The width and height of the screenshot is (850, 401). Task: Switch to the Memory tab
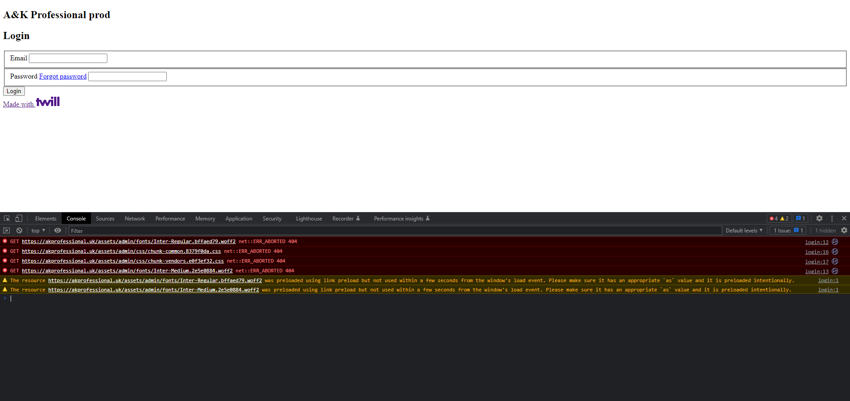pyautogui.click(x=205, y=219)
